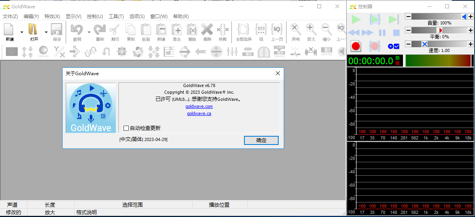Viewport: 475px width, 217px height.
Task: Click speed slider plus button
Action: click(x=471, y=44)
